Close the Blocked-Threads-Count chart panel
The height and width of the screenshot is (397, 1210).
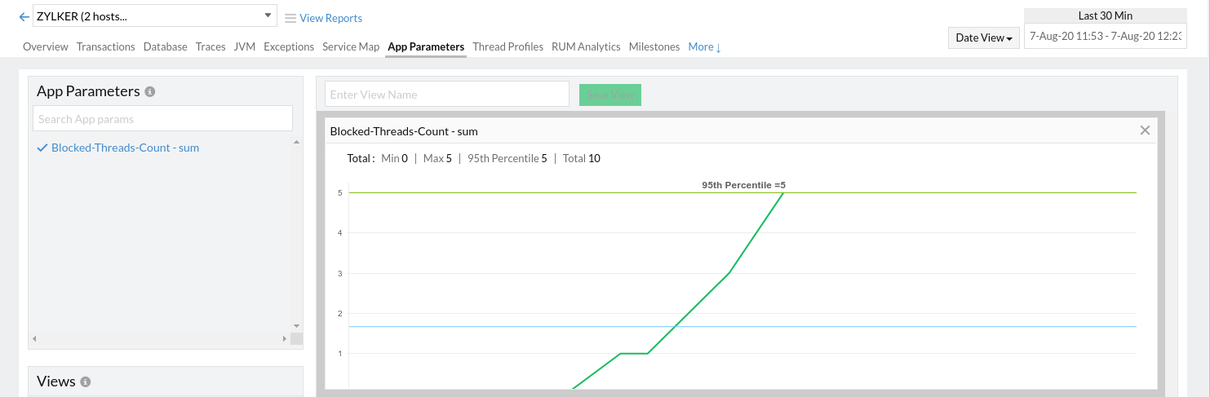(x=1145, y=130)
